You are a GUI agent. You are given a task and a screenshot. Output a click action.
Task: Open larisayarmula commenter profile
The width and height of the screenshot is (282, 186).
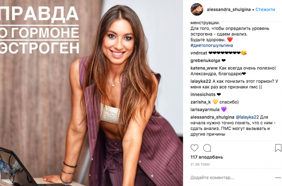tap(205, 109)
